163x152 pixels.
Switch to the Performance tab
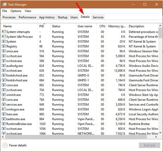pyautogui.click(x=27, y=17)
